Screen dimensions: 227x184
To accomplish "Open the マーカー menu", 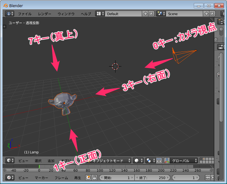I will point(41,178).
